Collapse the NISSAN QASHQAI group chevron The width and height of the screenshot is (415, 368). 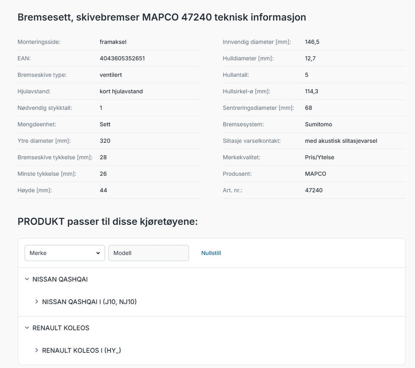pos(27,279)
